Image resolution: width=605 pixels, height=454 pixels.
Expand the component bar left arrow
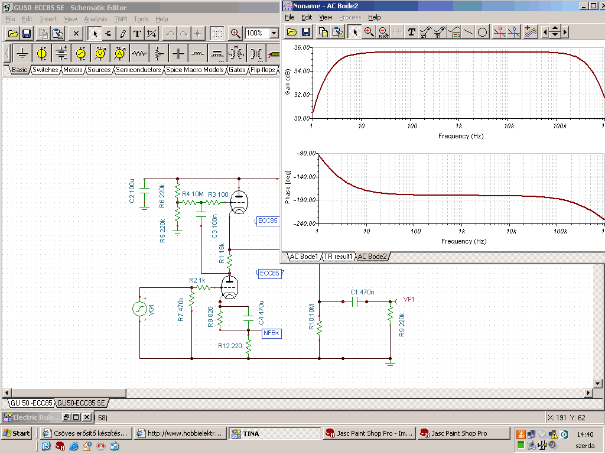[x=7, y=54]
